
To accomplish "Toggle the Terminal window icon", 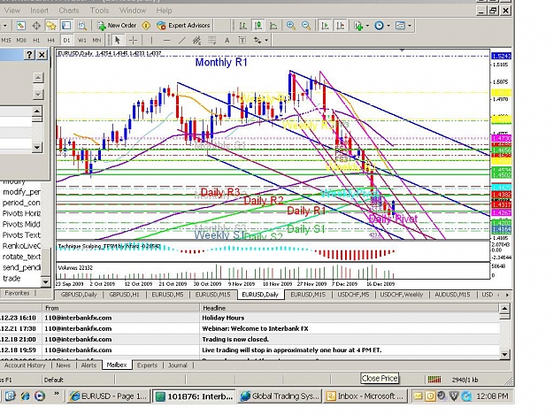I will click(66, 26).
